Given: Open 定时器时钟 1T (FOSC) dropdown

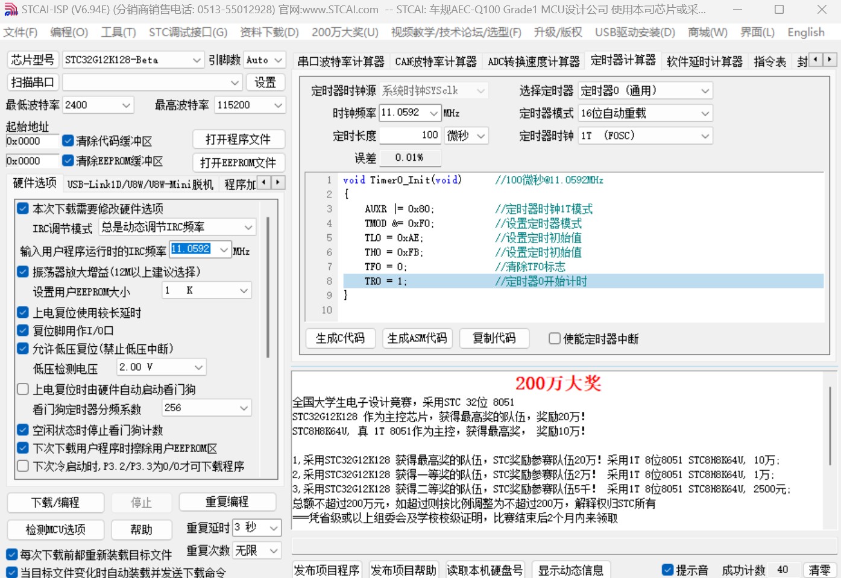Looking at the screenshot, I should tap(645, 135).
